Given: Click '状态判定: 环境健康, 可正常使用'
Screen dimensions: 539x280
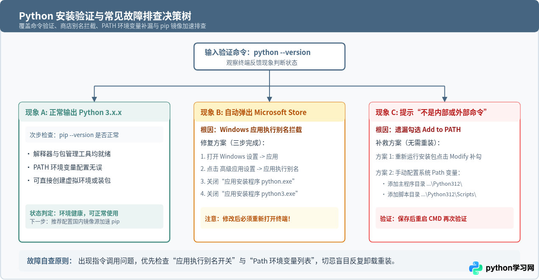Looking at the screenshot, I should pyautogui.click(x=74, y=213).
